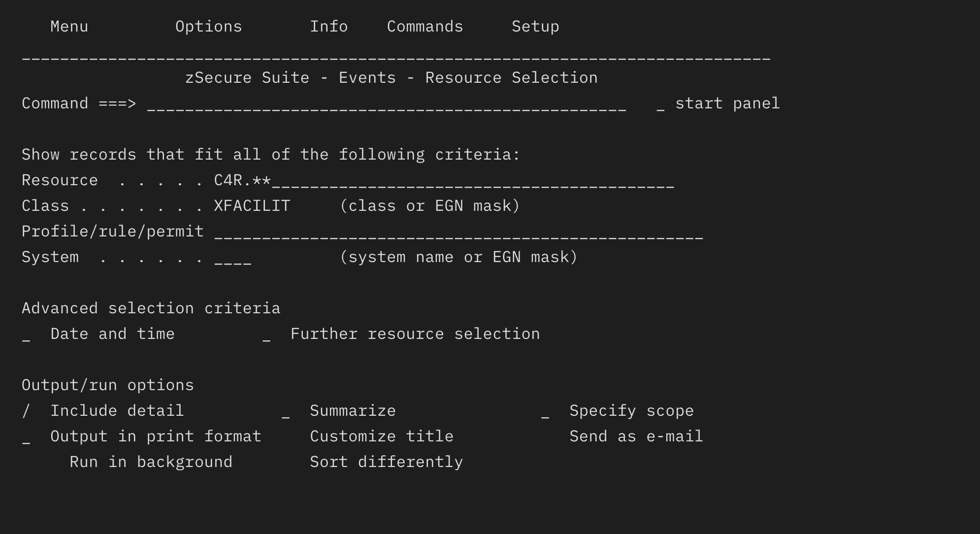This screenshot has height=534, width=980.
Task: Click the Run in background option
Action: 151,462
